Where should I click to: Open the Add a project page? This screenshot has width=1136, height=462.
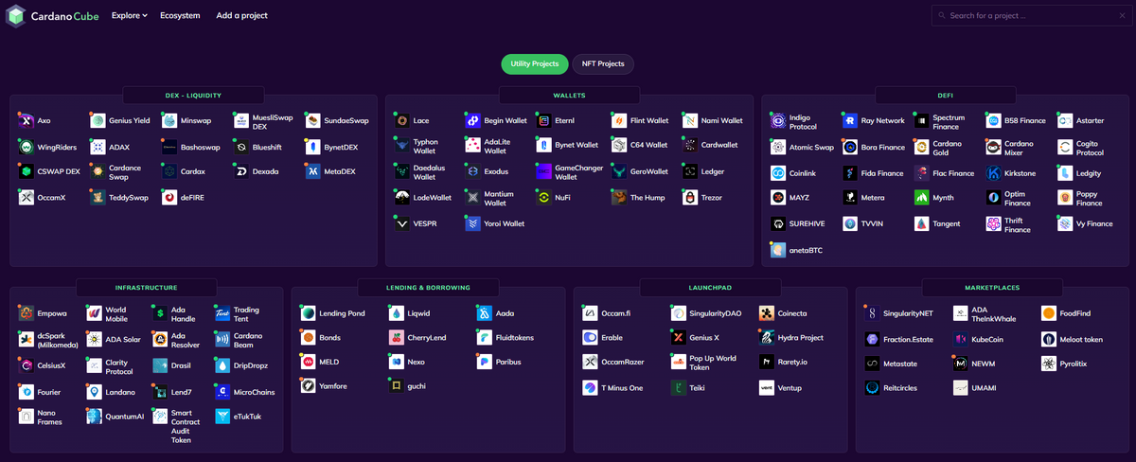(x=241, y=16)
